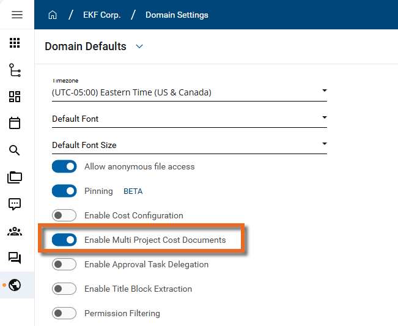Click the home icon in breadcrumb

tap(53, 15)
